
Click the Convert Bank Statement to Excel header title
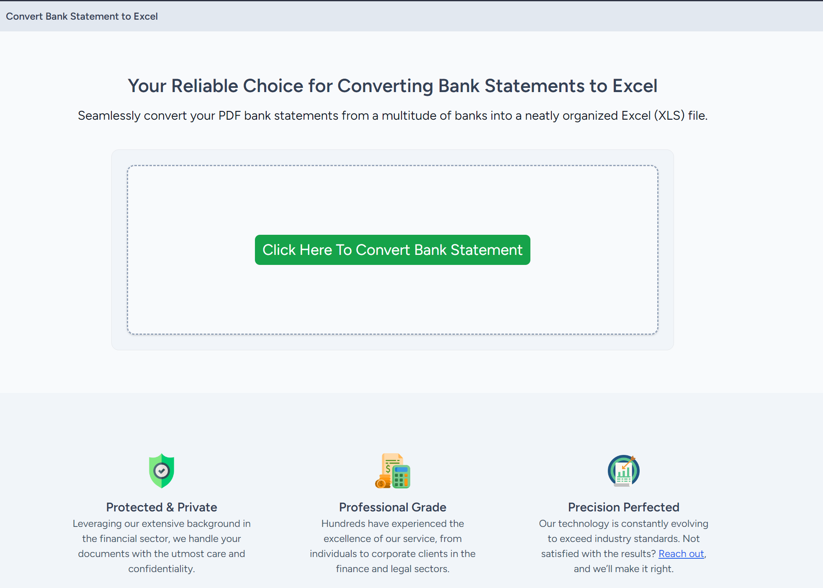tap(82, 16)
